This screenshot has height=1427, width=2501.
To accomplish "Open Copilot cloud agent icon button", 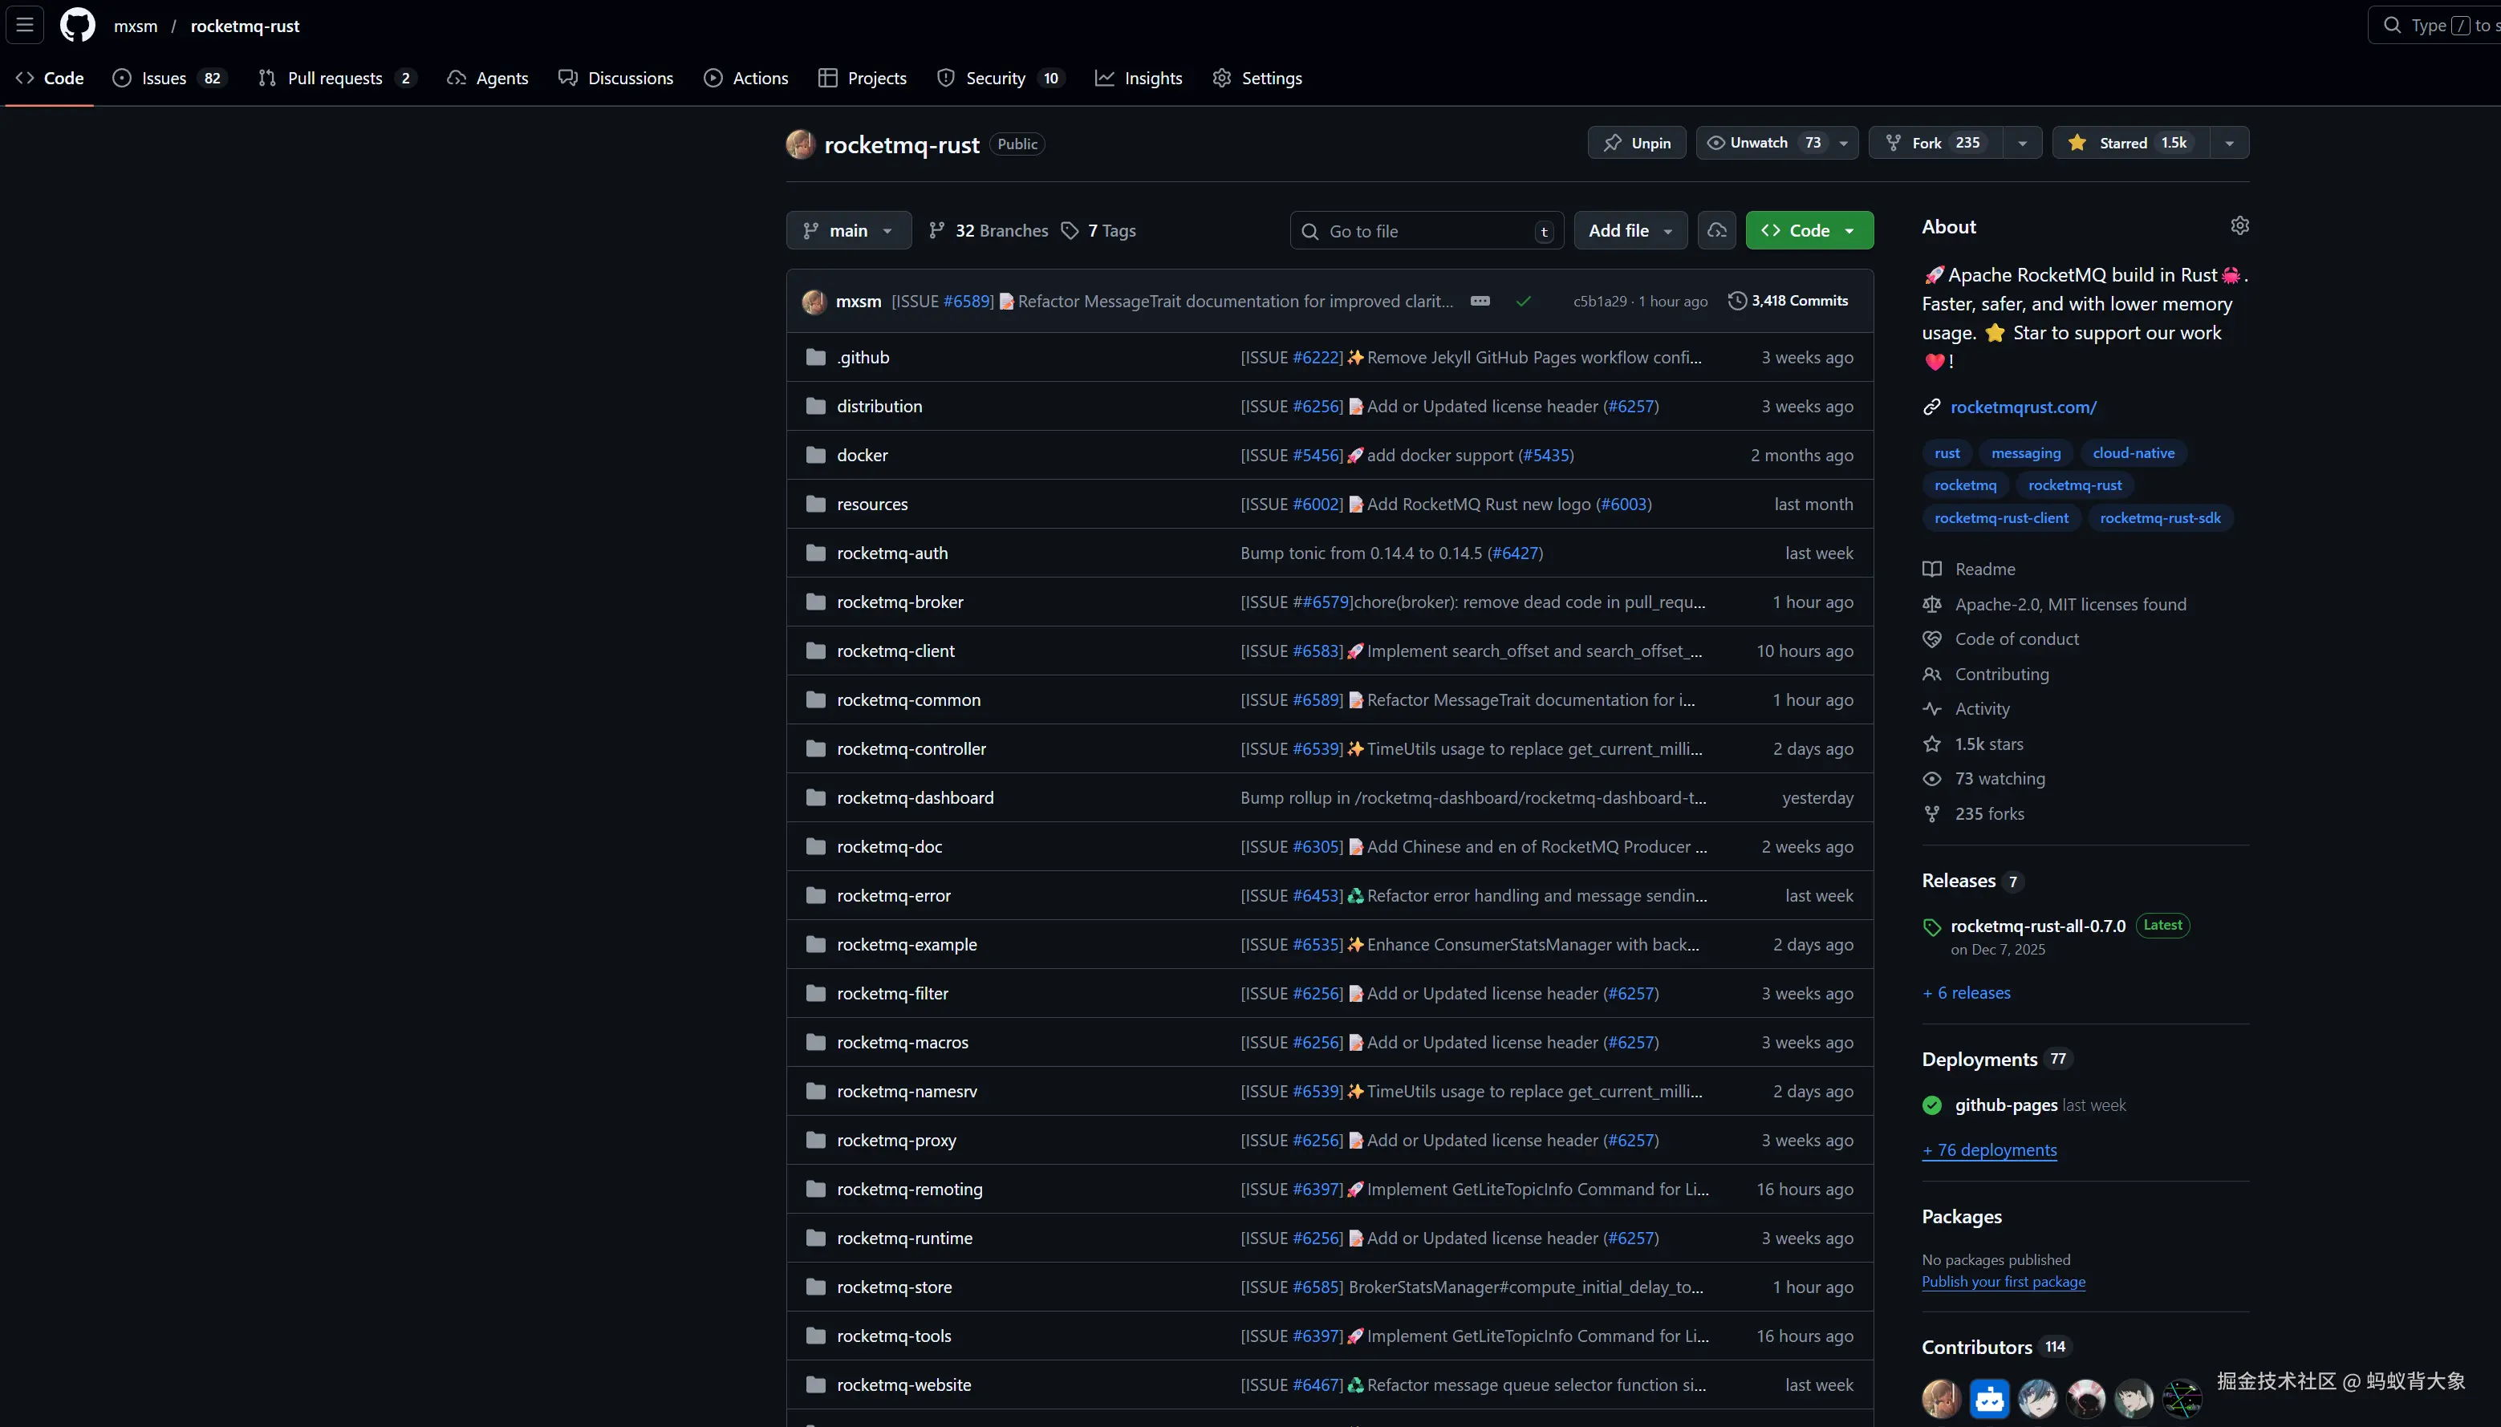I will (x=1717, y=230).
